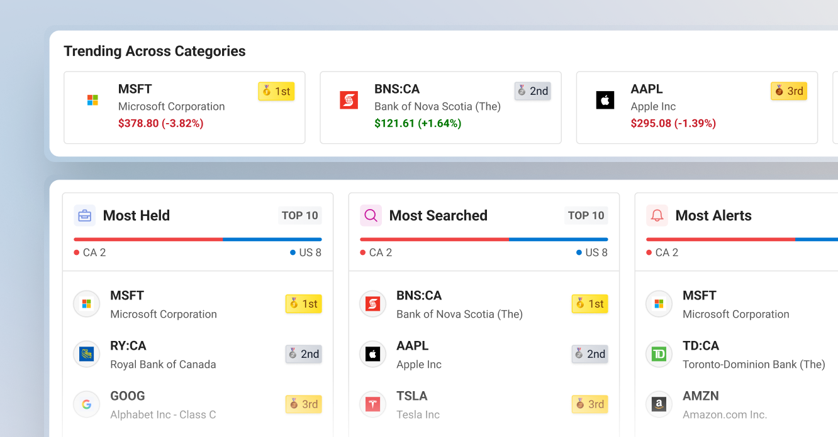Click the Microsoft logo in trending MSFT card
This screenshot has width=838, height=437.
(92, 100)
